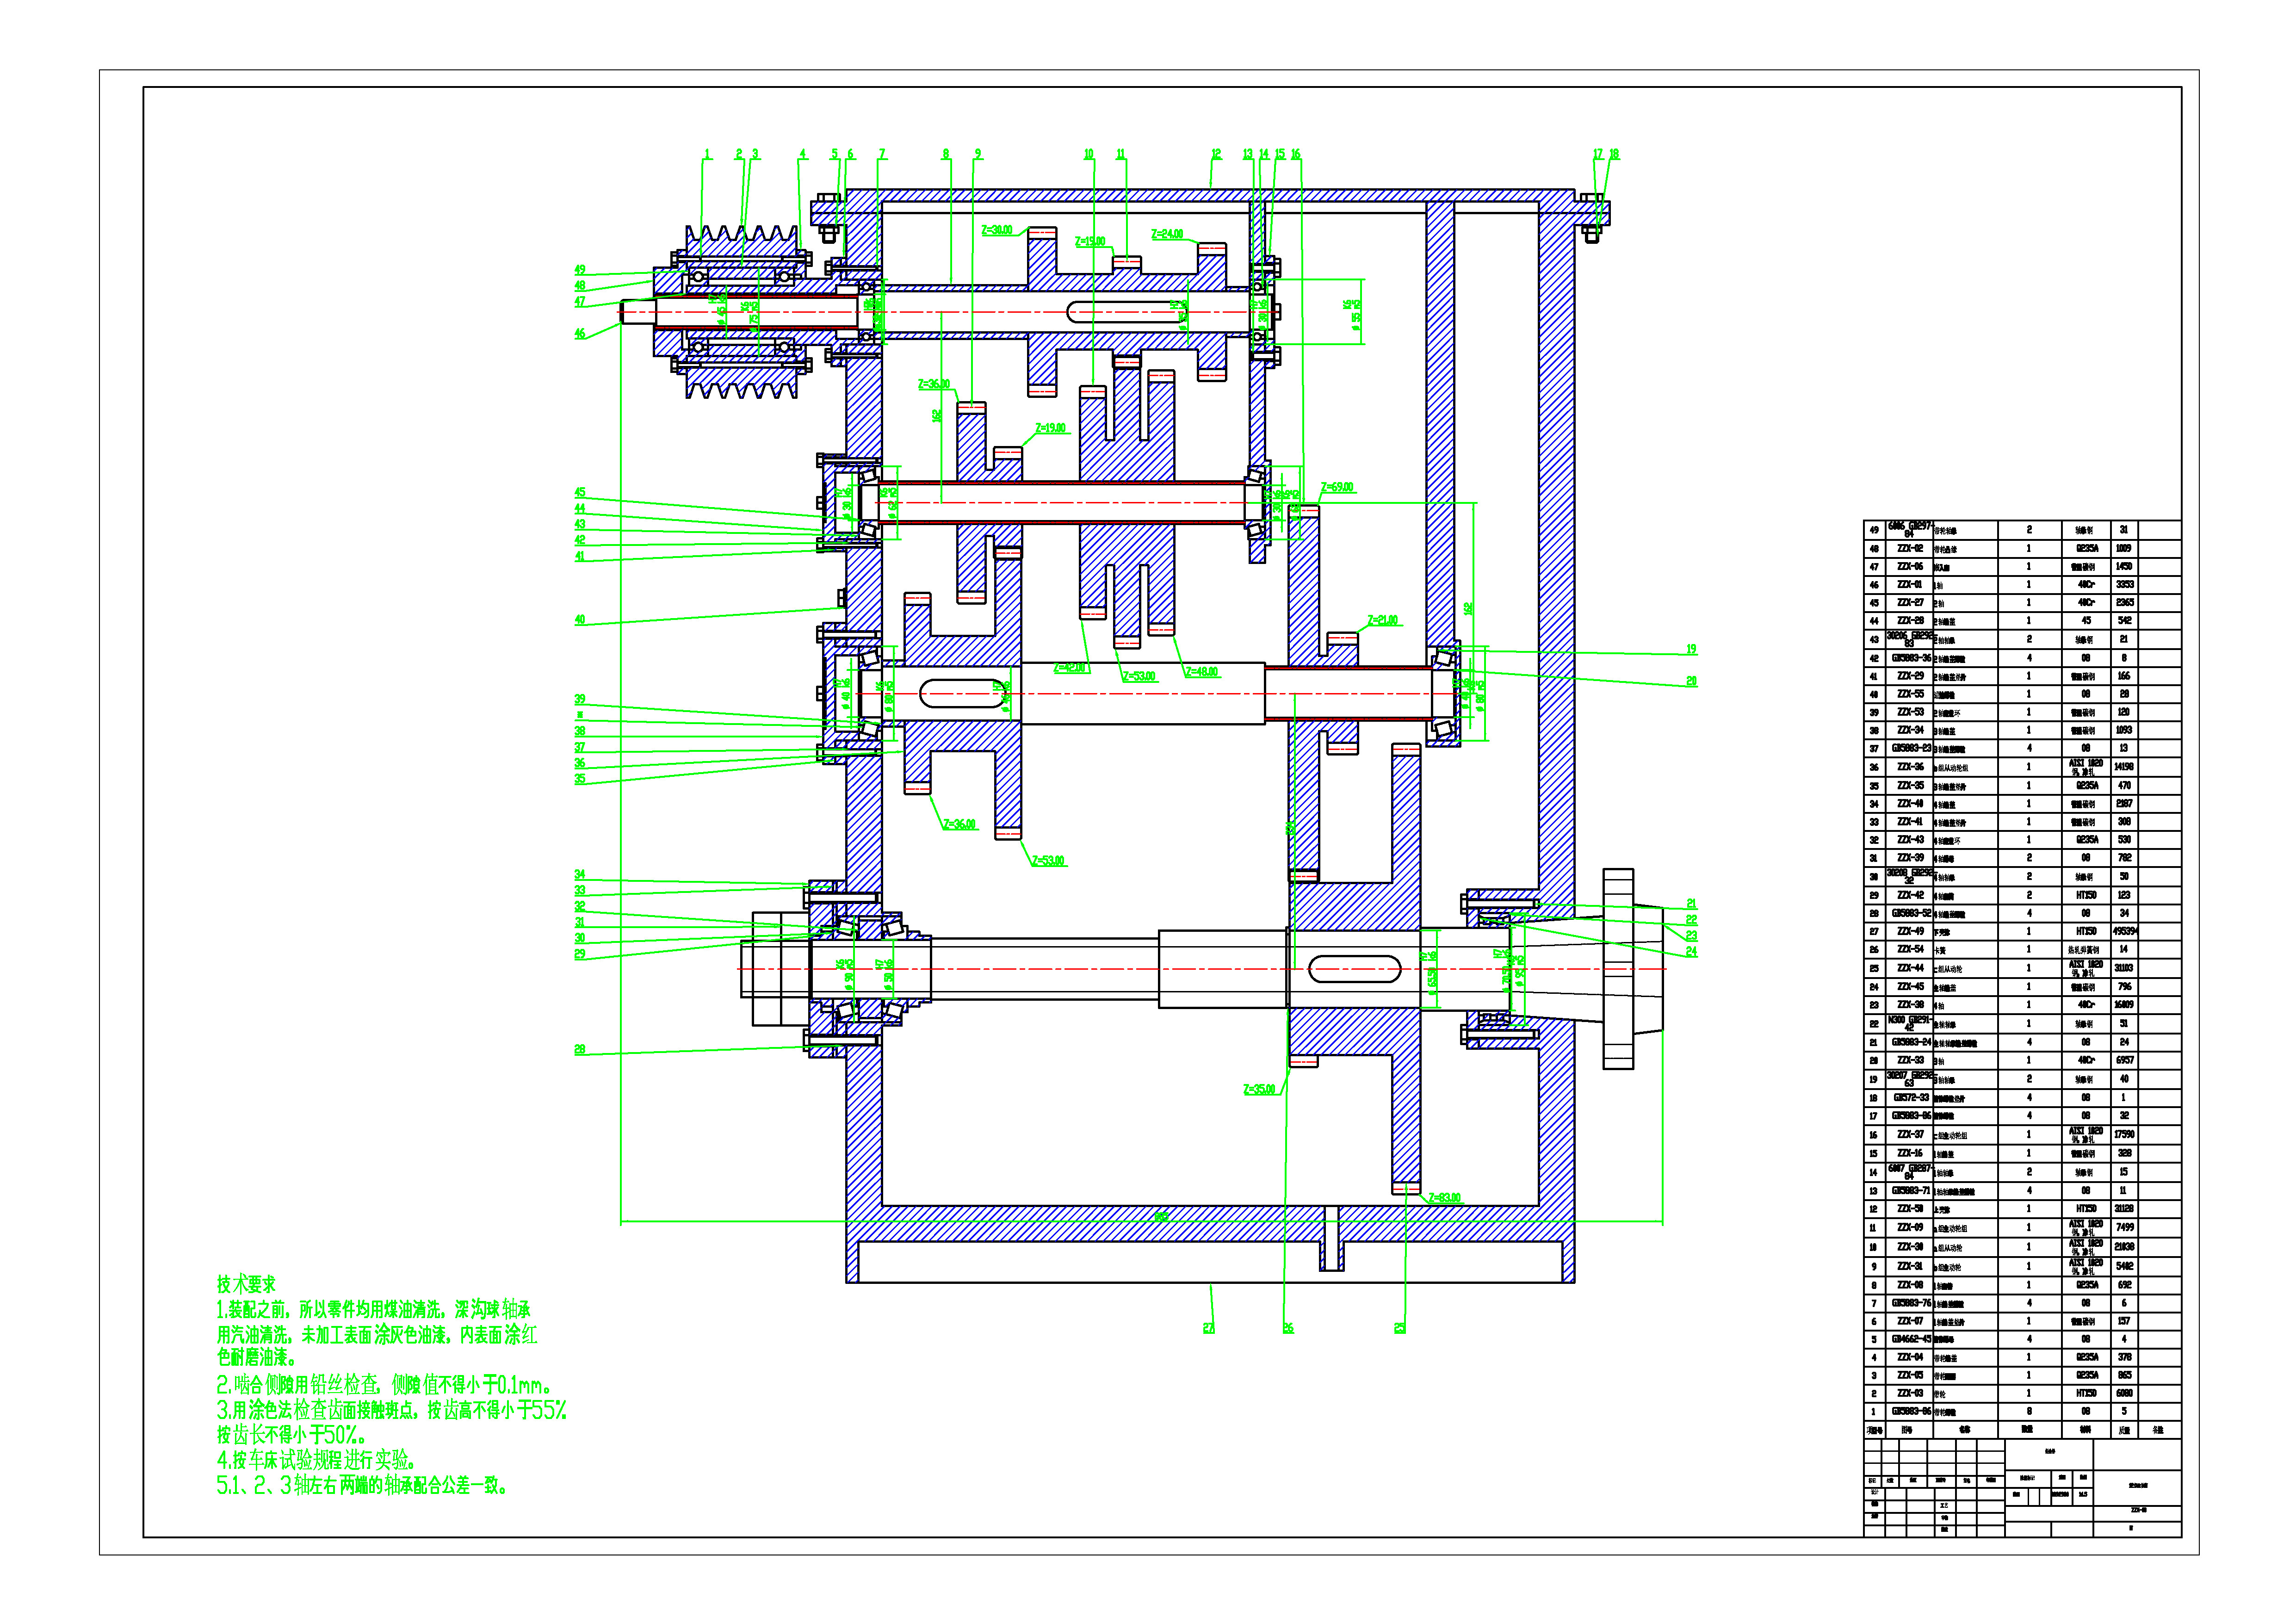This screenshot has height=1623, width=2296.
Task: Click gear label Z=35.00
Action: 1259,1090
